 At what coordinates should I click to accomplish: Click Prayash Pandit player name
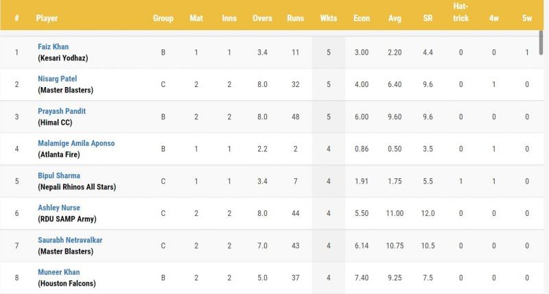62,111
